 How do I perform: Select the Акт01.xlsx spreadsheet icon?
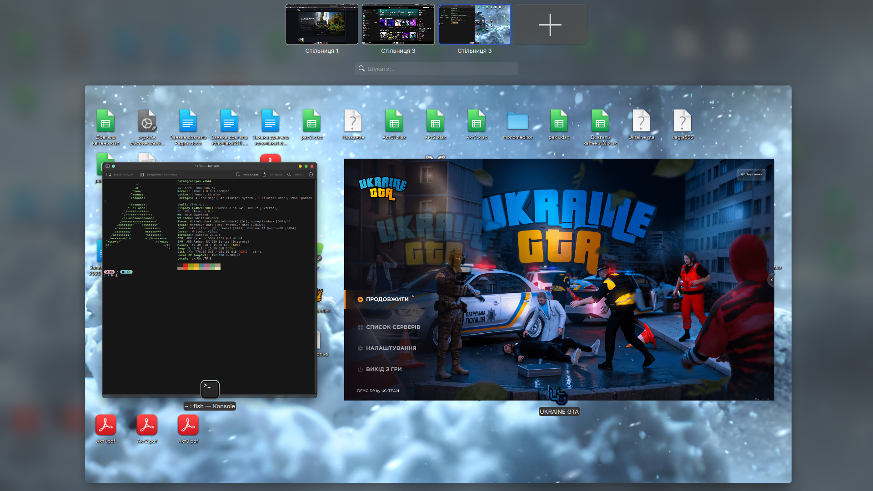[394, 121]
